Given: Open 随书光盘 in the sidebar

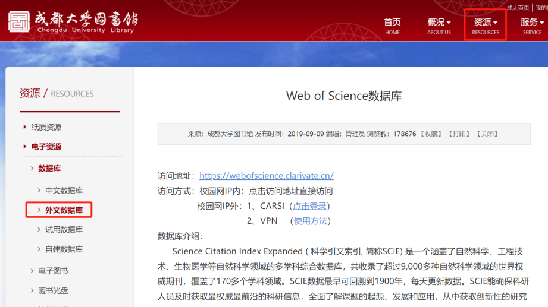Looking at the screenshot, I should tap(53, 290).
